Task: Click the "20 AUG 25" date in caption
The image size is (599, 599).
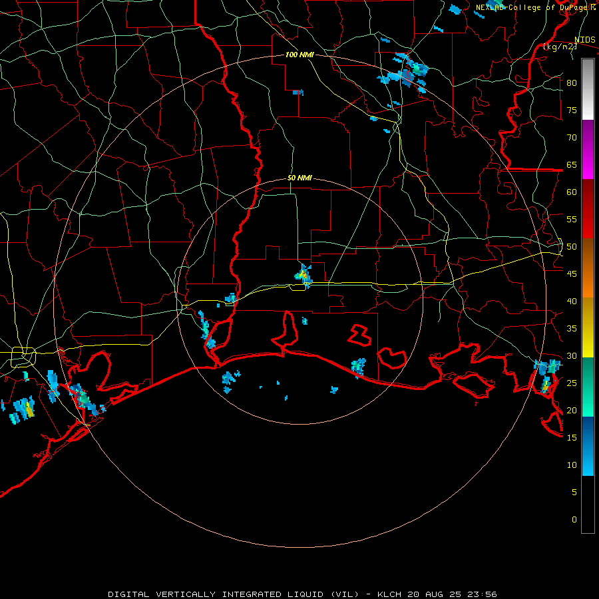Action: coord(434,594)
